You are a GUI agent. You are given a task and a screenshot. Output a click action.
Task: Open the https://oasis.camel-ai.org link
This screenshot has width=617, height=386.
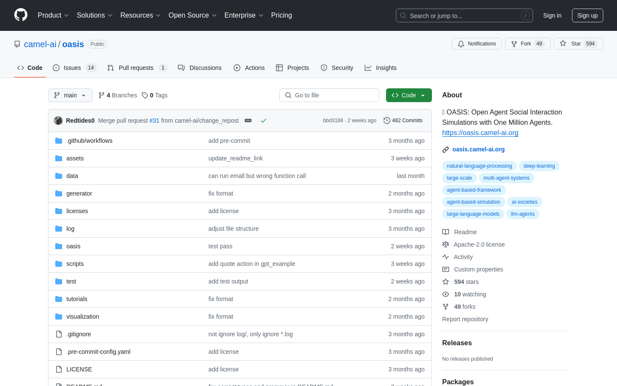[x=480, y=133]
